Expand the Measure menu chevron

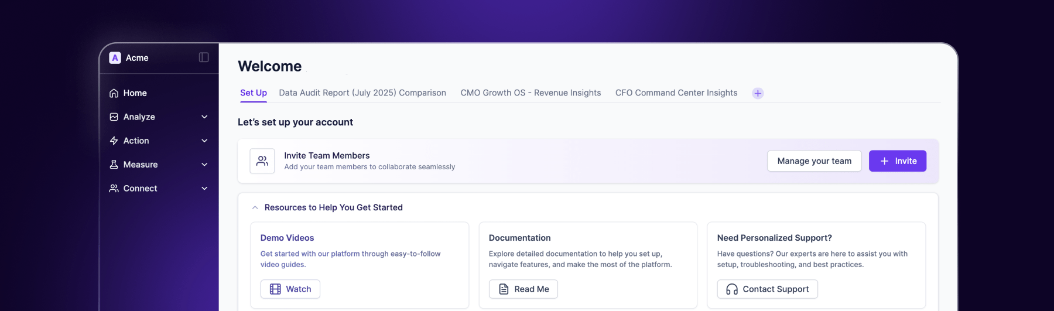click(204, 165)
